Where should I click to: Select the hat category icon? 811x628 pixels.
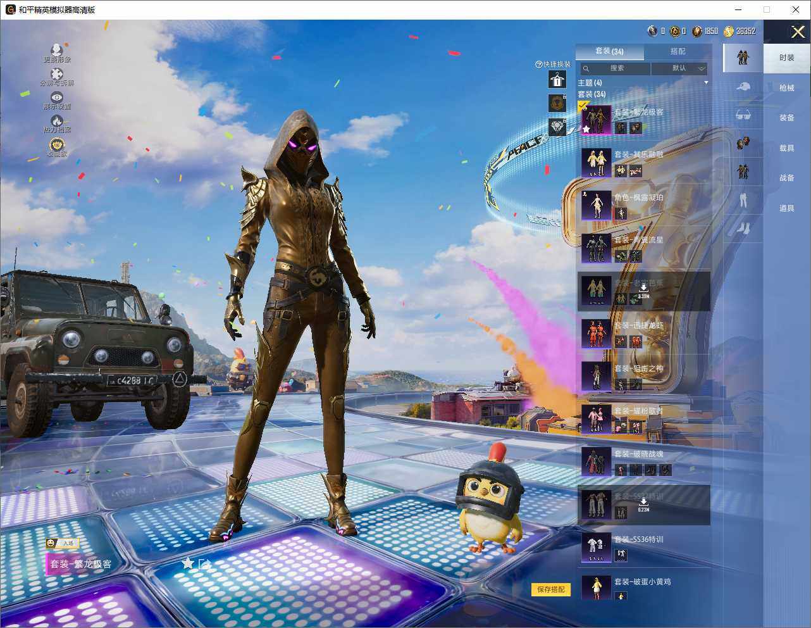click(743, 86)
